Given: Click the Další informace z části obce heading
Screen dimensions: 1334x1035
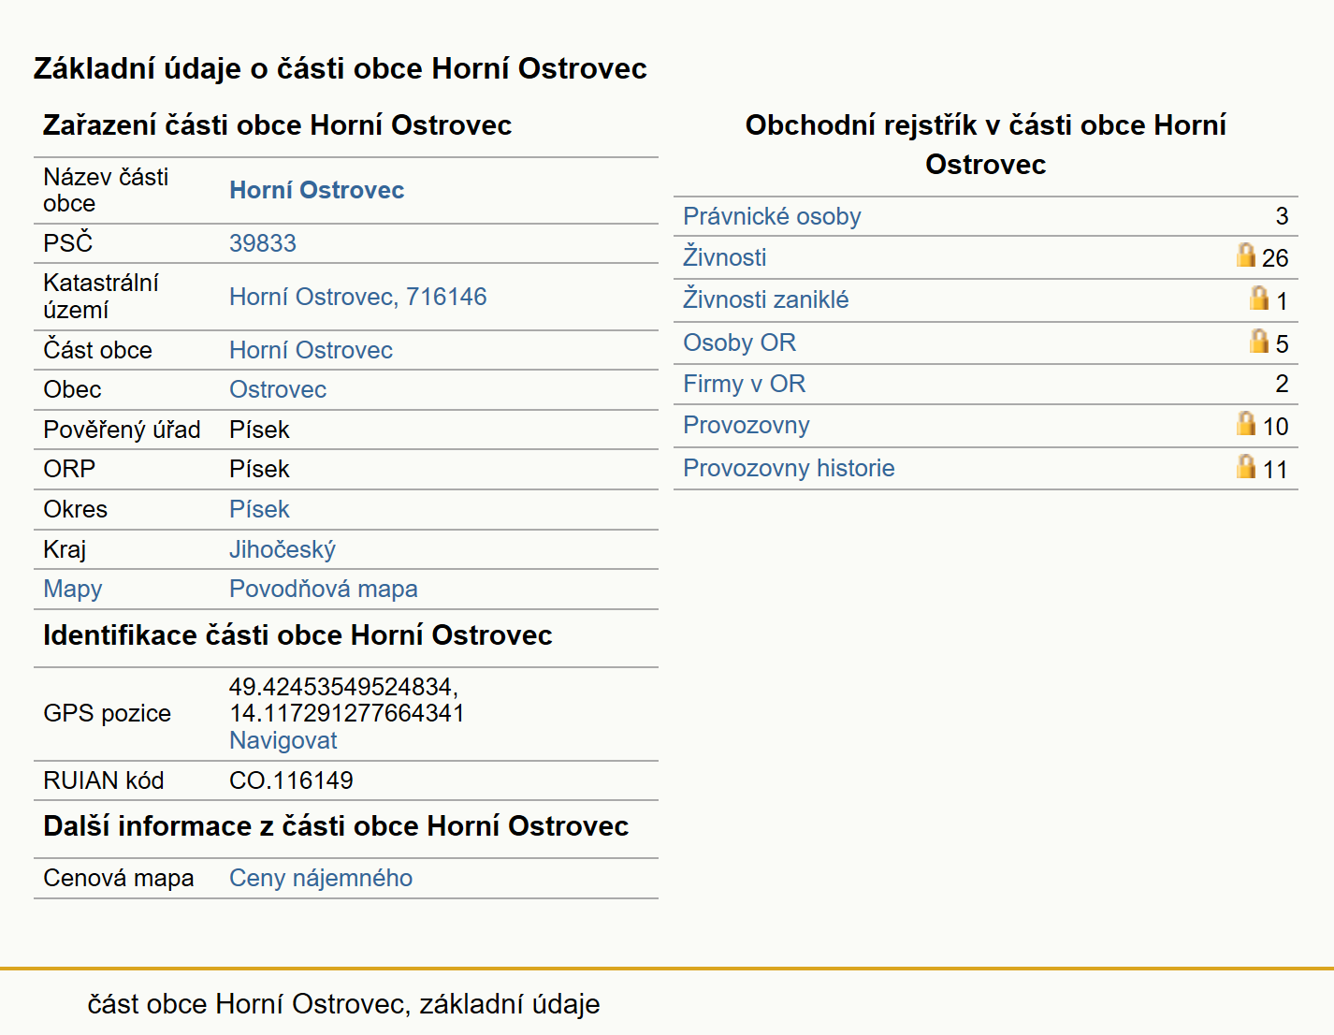Looking at the screenshot, I should coord(336,826).
